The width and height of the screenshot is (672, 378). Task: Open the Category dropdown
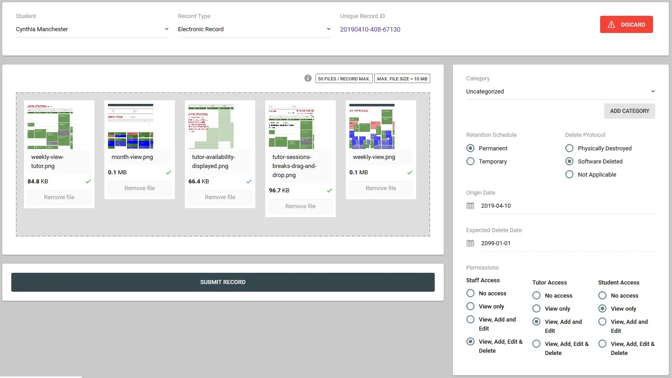[560, 92]
